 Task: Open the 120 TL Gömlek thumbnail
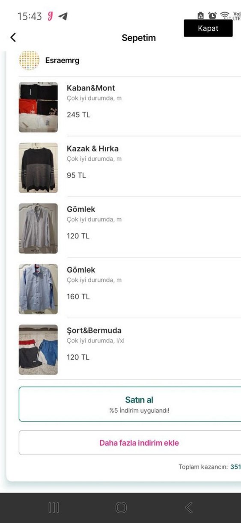click(38, 228)
